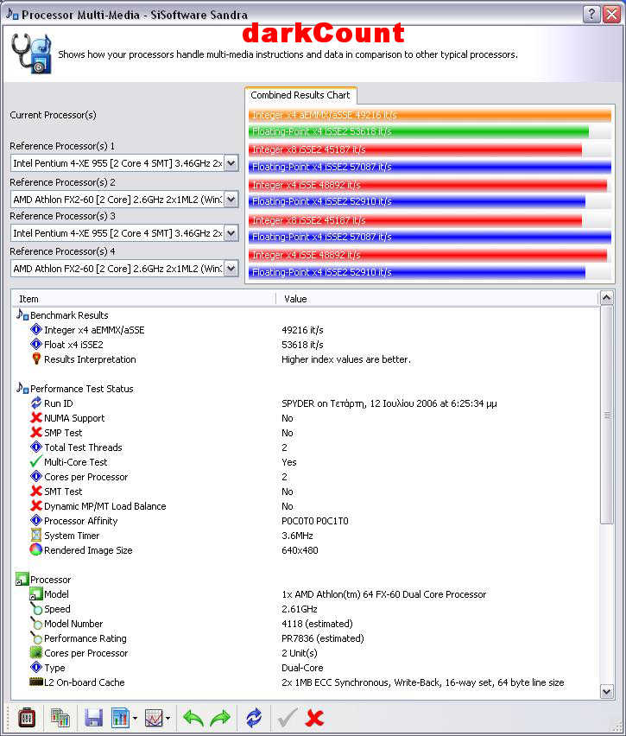This screenshot has height=736, width=626.
Task: Click the L2 On-board Cache chip icon
Action: (x=36, y=682)
